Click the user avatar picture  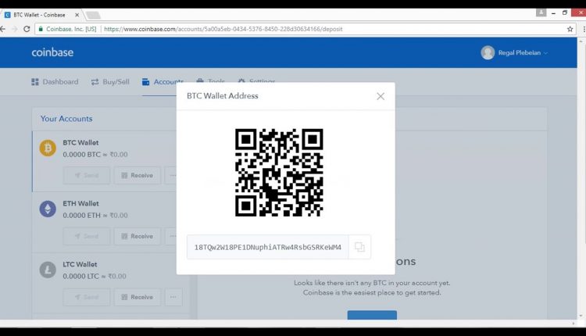[x=488, y=52]
